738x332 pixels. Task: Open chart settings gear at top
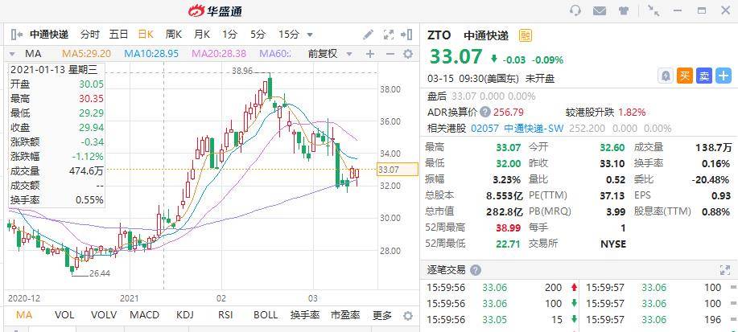[x=408, y=54]
